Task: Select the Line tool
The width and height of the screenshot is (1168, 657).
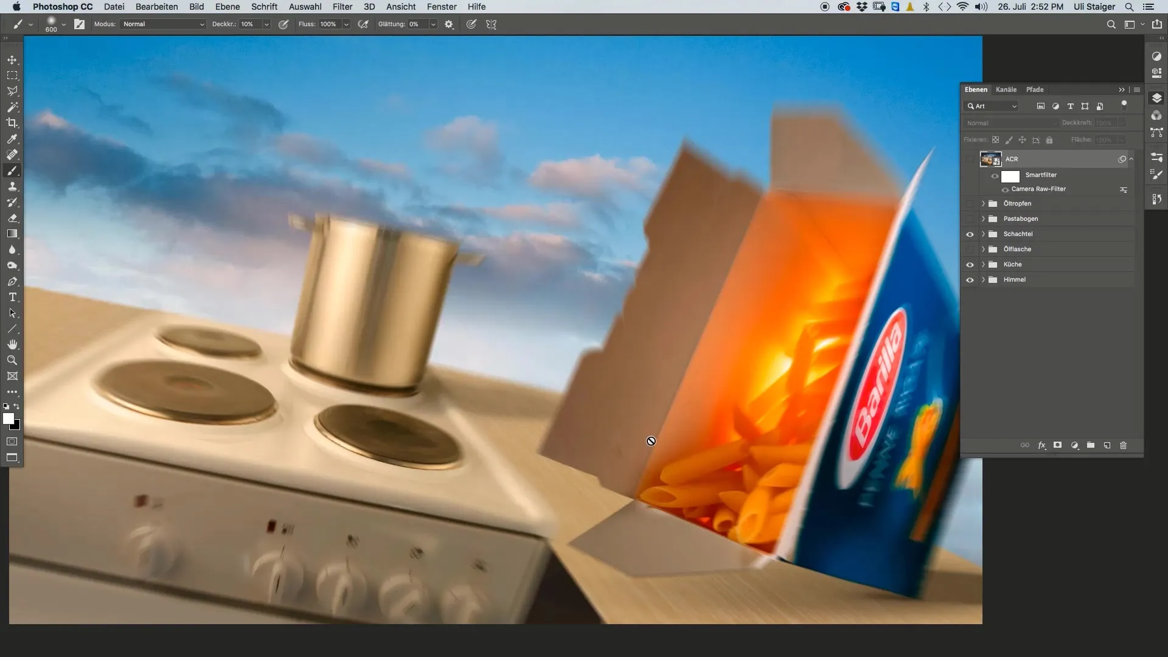Action: [x=12, y=328]
